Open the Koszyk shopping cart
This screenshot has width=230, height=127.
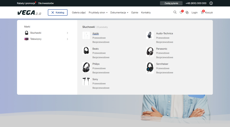pyautogui.click(x=206, y=12)
